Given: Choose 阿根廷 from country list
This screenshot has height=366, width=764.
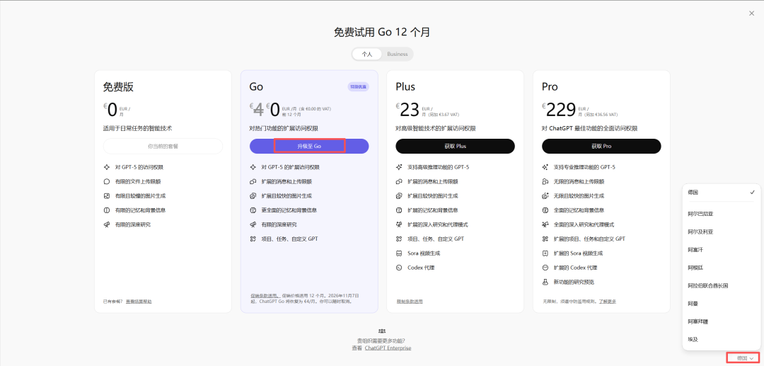Looking at the screenshot, I should point(721,268).
